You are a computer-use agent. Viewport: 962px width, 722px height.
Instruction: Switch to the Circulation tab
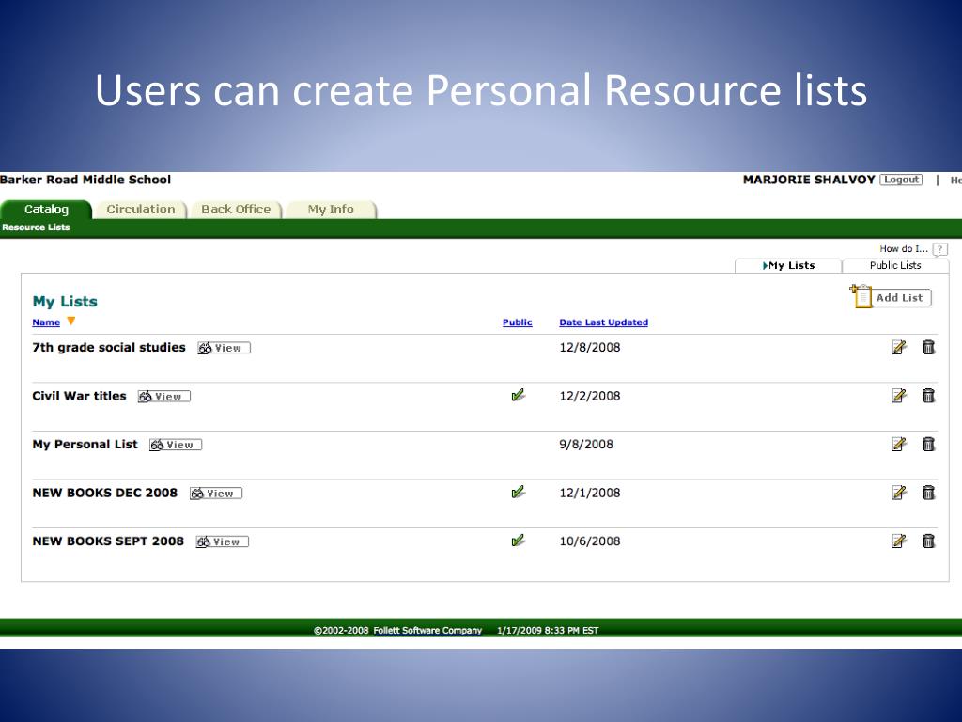tap(141, 210)
